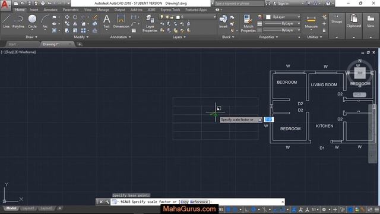380x214 pixels.
Task: Select the Arc tool
Action: click(x=45, y=21)
